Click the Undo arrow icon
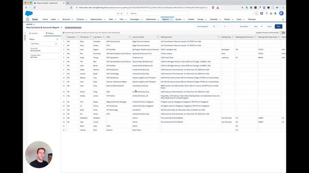This screenshot has width=309, height=173. pyautogui.click(x=214, y=26)
